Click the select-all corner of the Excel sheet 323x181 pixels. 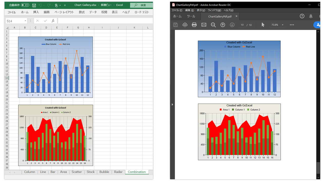coord(7,28)
